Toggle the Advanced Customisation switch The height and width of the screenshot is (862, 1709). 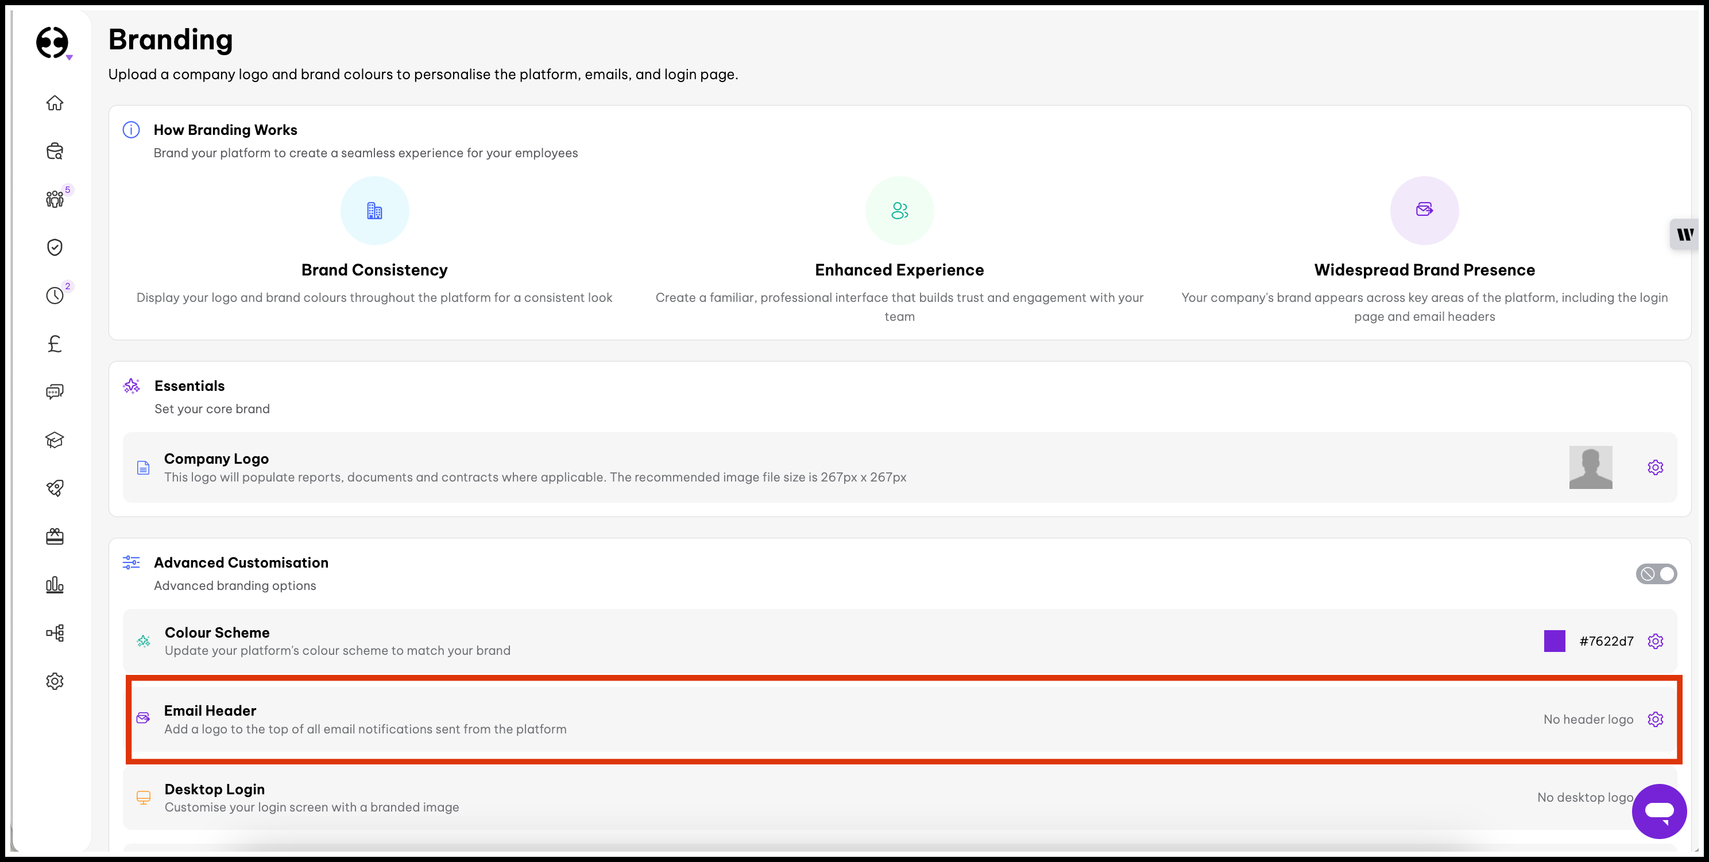1656,573
